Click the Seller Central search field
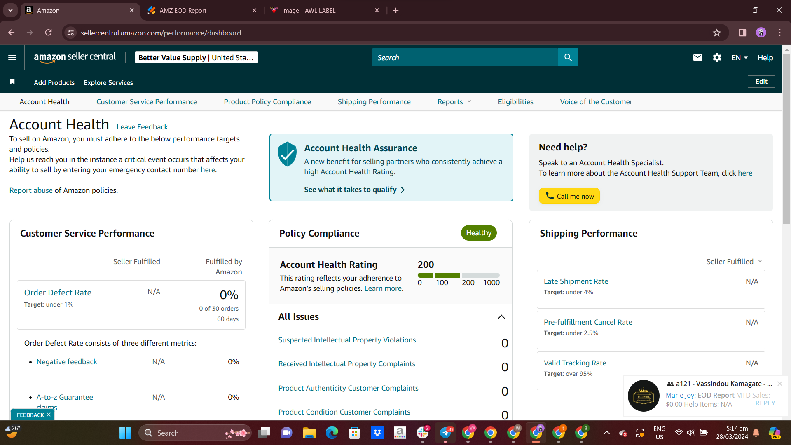 [465, 58]
